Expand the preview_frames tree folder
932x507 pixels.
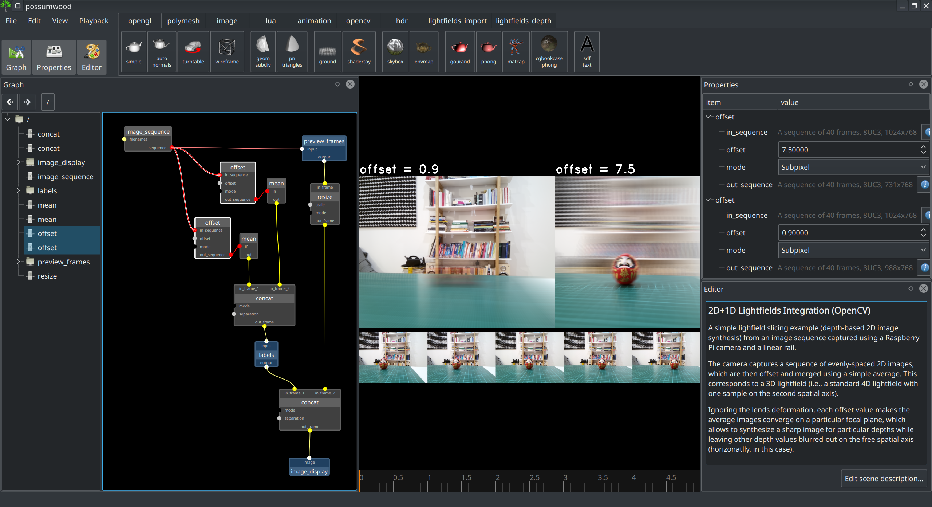(x=18, y=262)
